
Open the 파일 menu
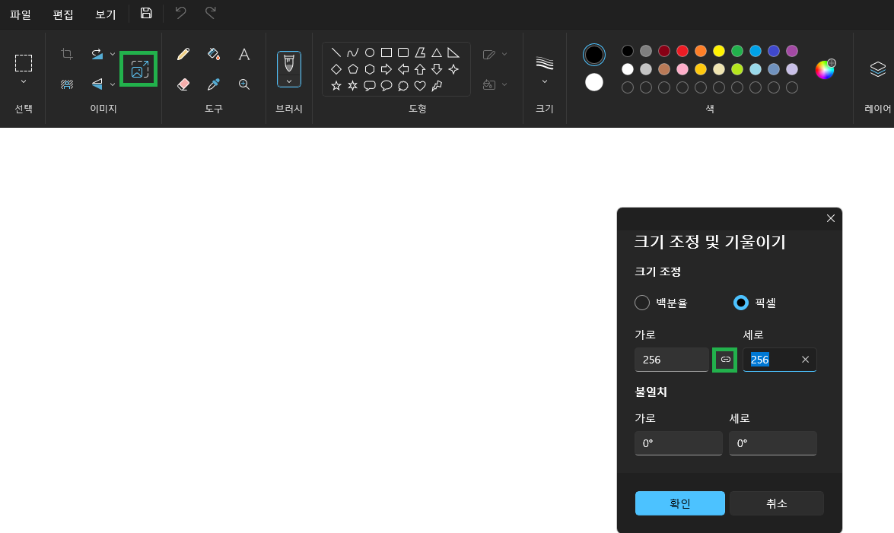[21, 14]
